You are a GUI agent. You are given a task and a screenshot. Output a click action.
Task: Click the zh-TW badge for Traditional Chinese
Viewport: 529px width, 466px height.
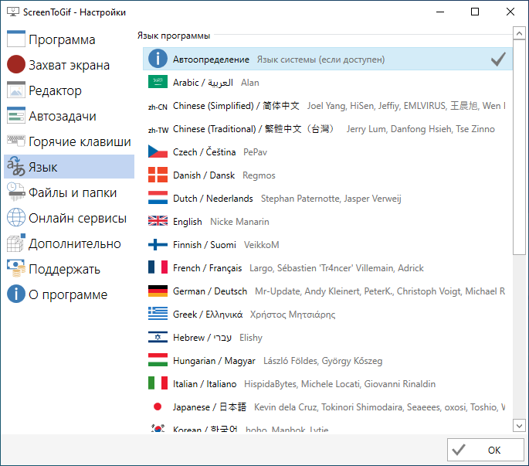coord(158,131)
